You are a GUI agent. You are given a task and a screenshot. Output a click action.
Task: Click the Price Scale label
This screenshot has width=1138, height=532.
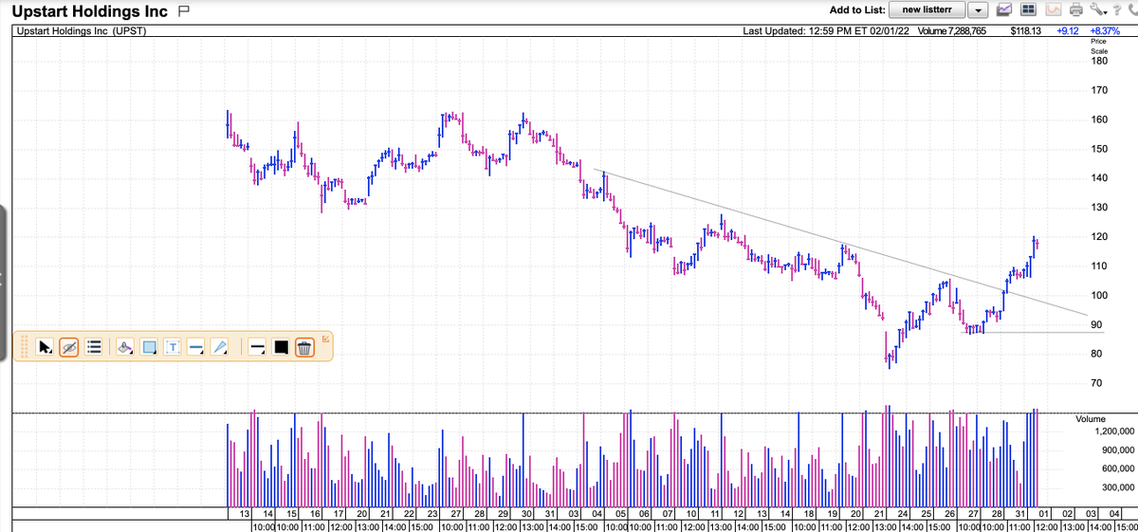pos(1099,46)
